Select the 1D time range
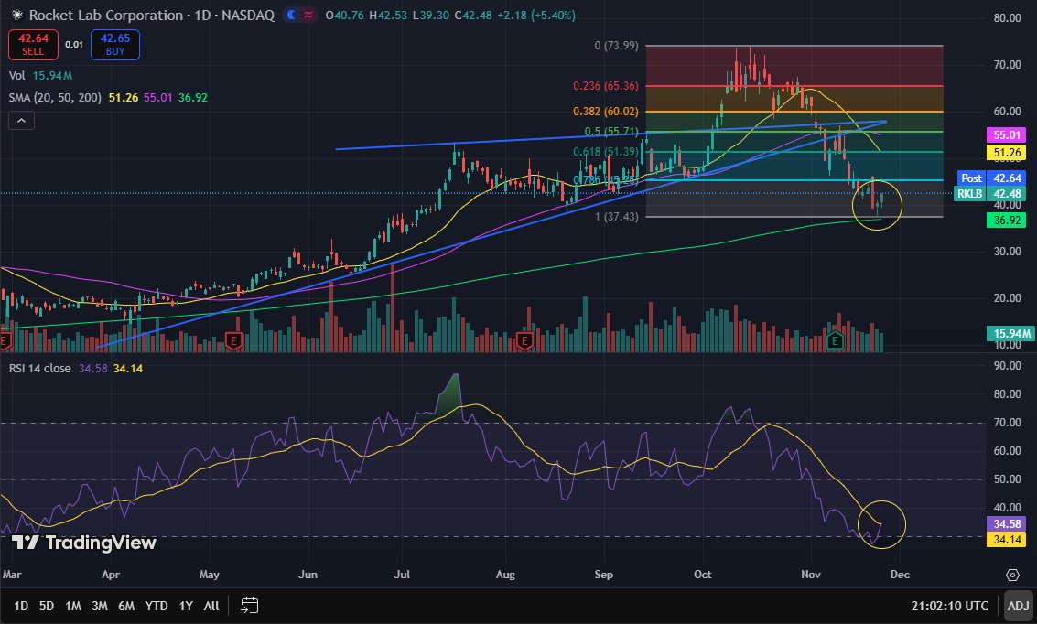Screen dimensions: 1037x624 click(21, 606)
